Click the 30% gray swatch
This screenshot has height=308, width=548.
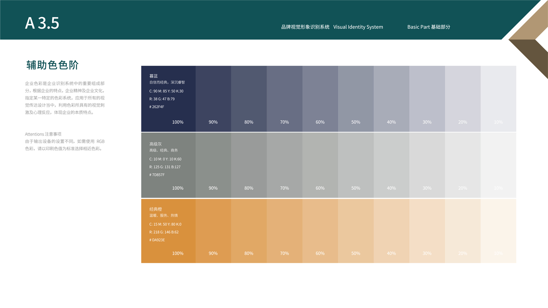coord(427,165)
